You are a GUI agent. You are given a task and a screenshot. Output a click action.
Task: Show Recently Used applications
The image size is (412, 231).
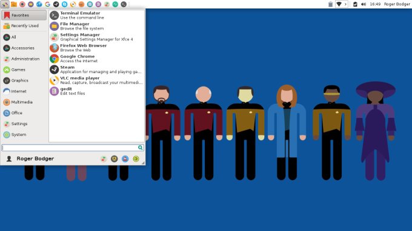pos(24,25)
